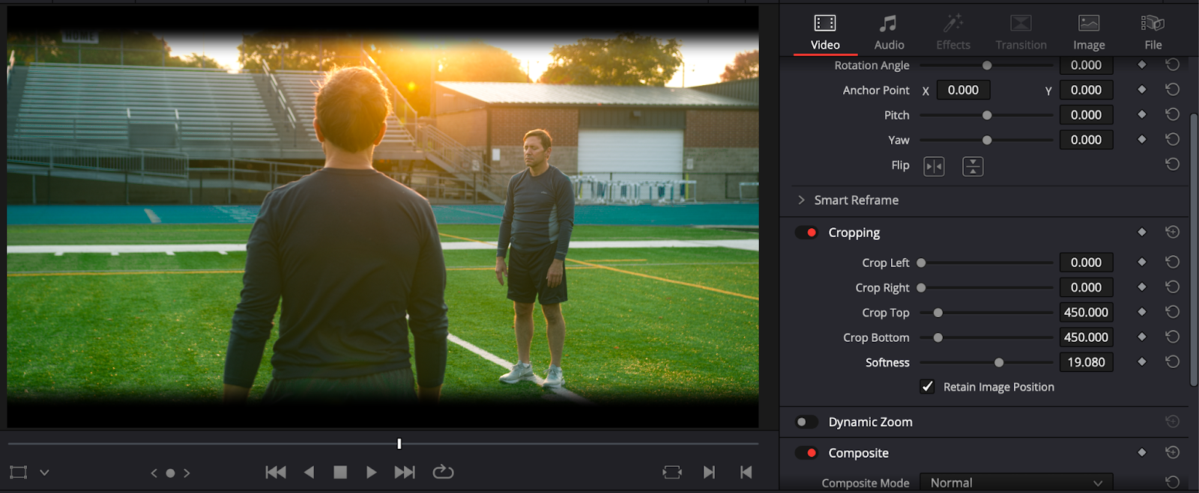Reset the Pitch value
1199x493 pixels.
pyautogui.click(x=1173, y=114)
